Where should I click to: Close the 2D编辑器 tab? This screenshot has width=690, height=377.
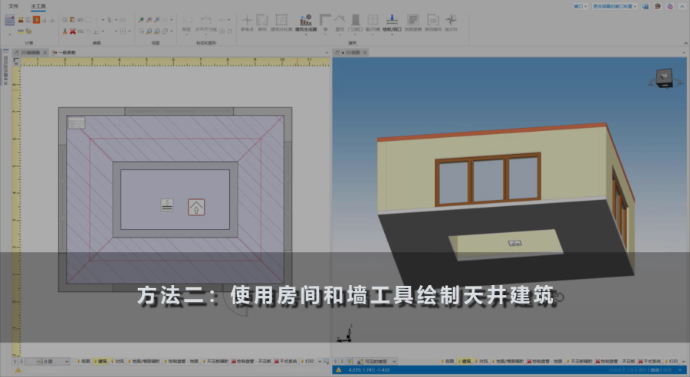pyautogui.click(x=45, y=51)
